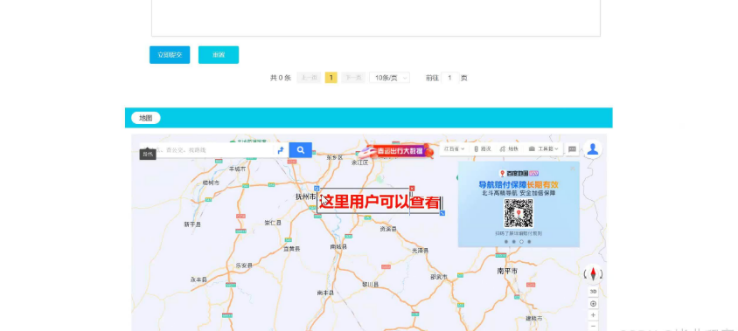Click the 前往 page number input box
The height and width of the screenshot is (331, 738).
450,78
